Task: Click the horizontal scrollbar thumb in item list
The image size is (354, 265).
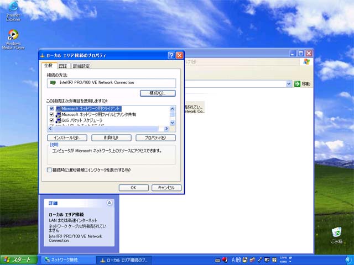Action: tap(106, 129)
